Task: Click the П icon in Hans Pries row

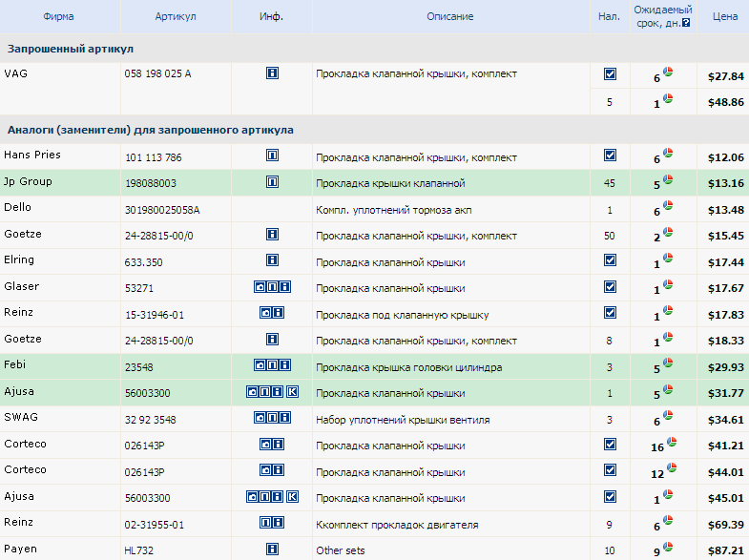Action: point(272,156)
